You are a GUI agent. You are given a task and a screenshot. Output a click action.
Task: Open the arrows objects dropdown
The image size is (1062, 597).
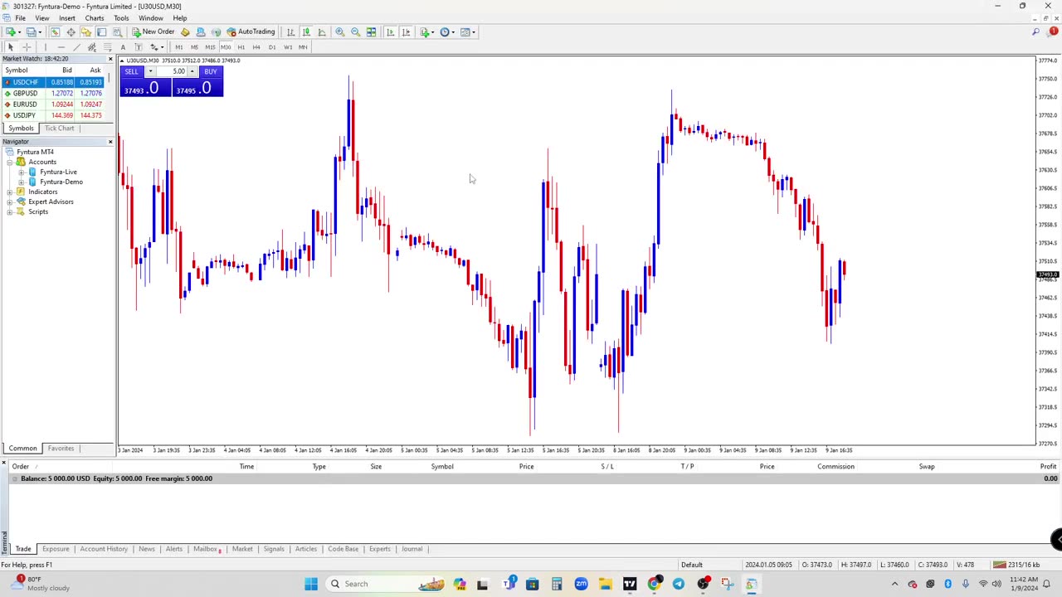coord(156,46)
